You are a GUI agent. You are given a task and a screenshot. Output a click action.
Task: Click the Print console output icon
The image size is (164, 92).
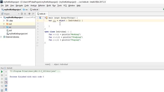pos(6,86)
